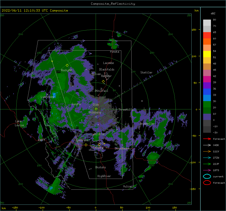Click the cyan 27ZW arrow icon
226x211 pixels.
coord(207,158)
